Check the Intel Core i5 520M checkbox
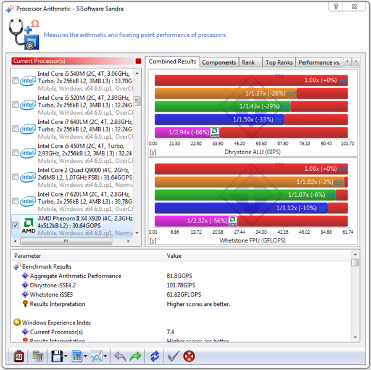This screenshot has height=370, width=371. 15,105
